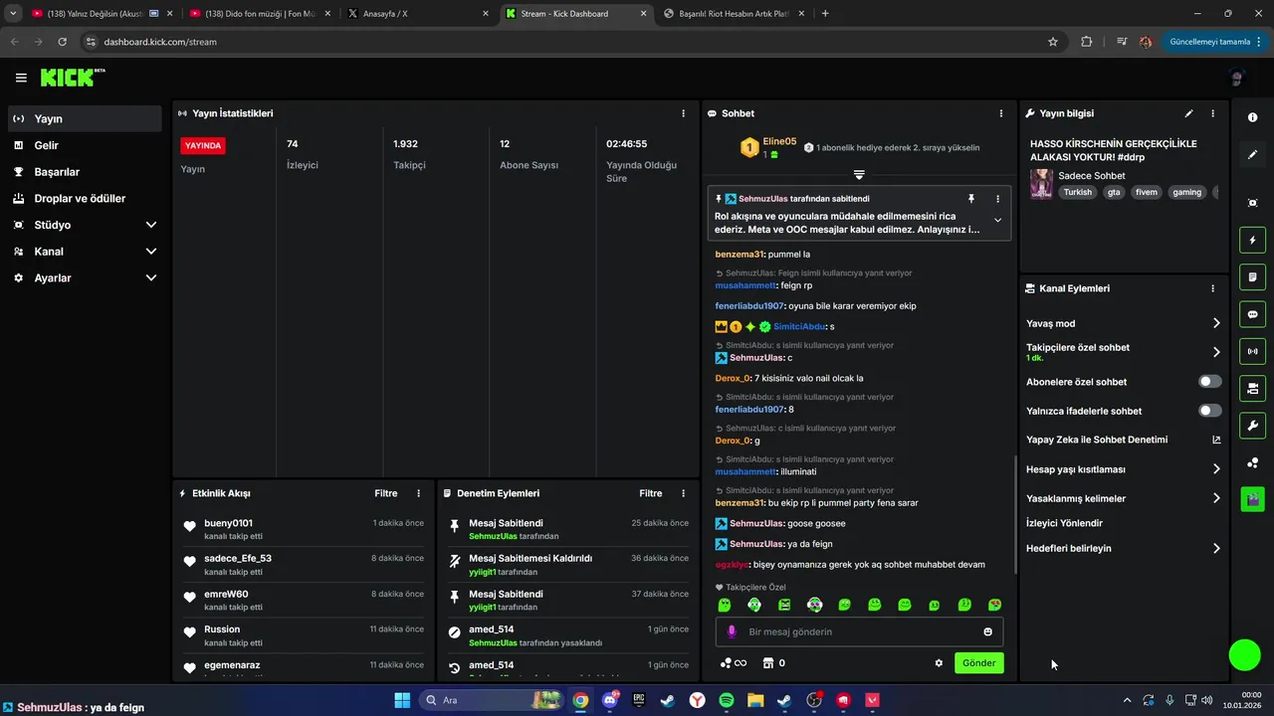The image size is (1274, 716).
Task: Select the heart-eyes Kick emote
Action: 994,605
